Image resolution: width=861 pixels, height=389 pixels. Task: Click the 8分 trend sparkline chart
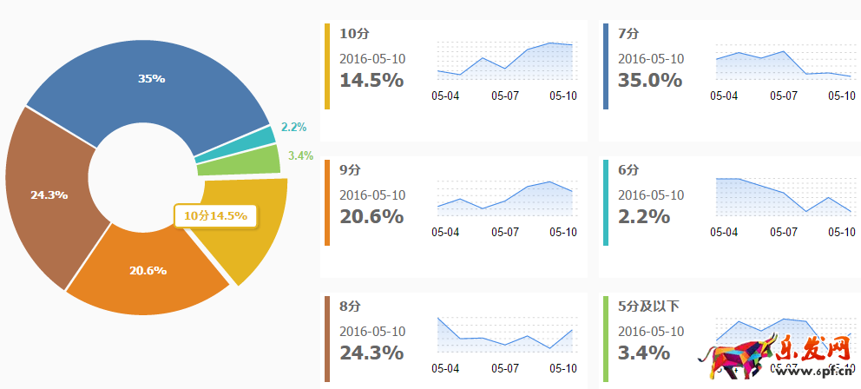coord(504,334)
